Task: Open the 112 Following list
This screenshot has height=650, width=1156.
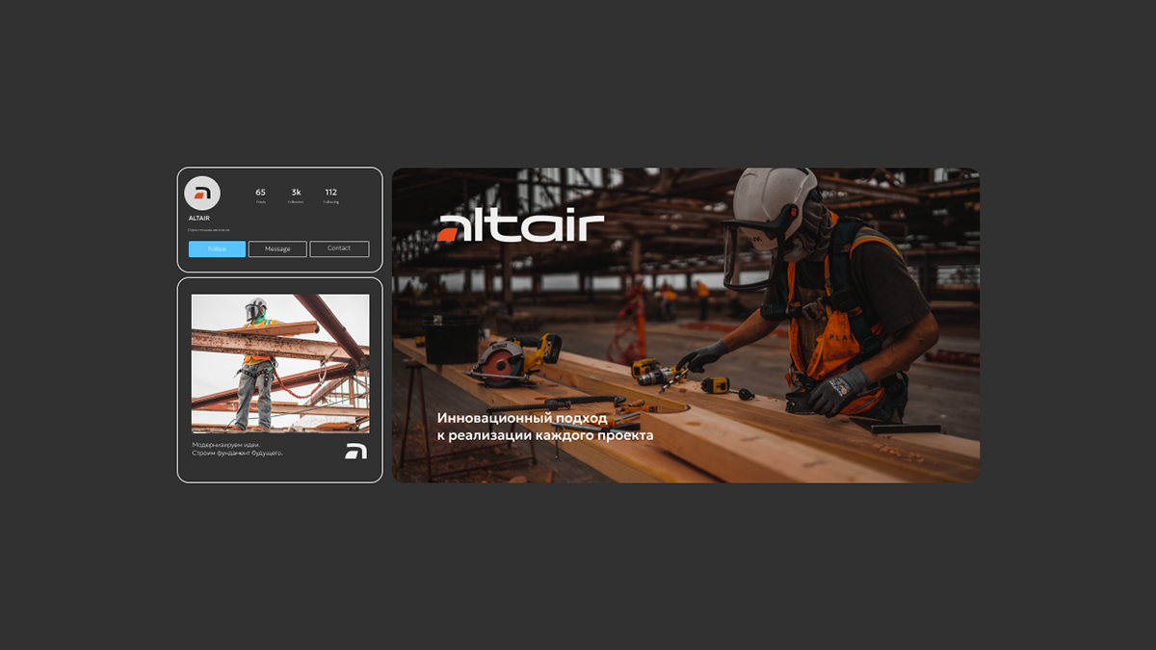Action: pos(331,194)
